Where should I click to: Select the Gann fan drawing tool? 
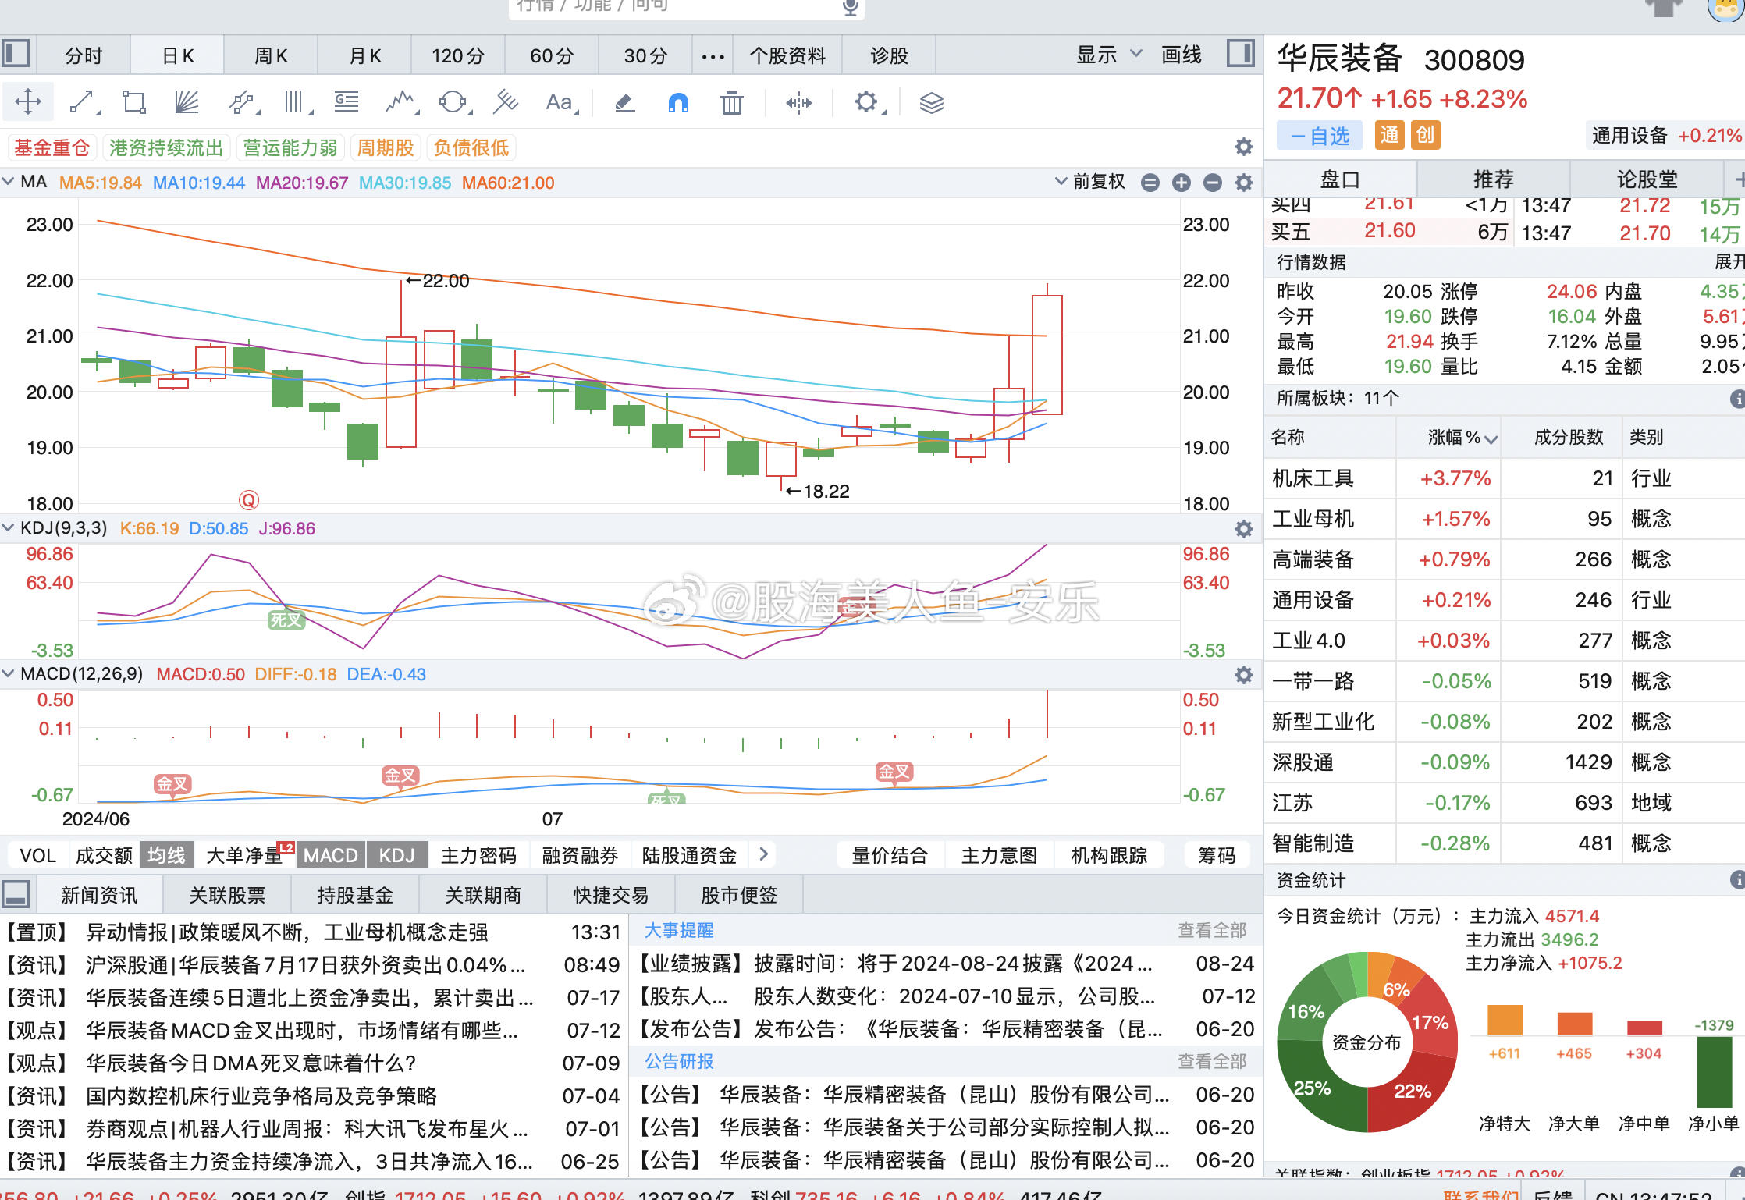(186, 101)
